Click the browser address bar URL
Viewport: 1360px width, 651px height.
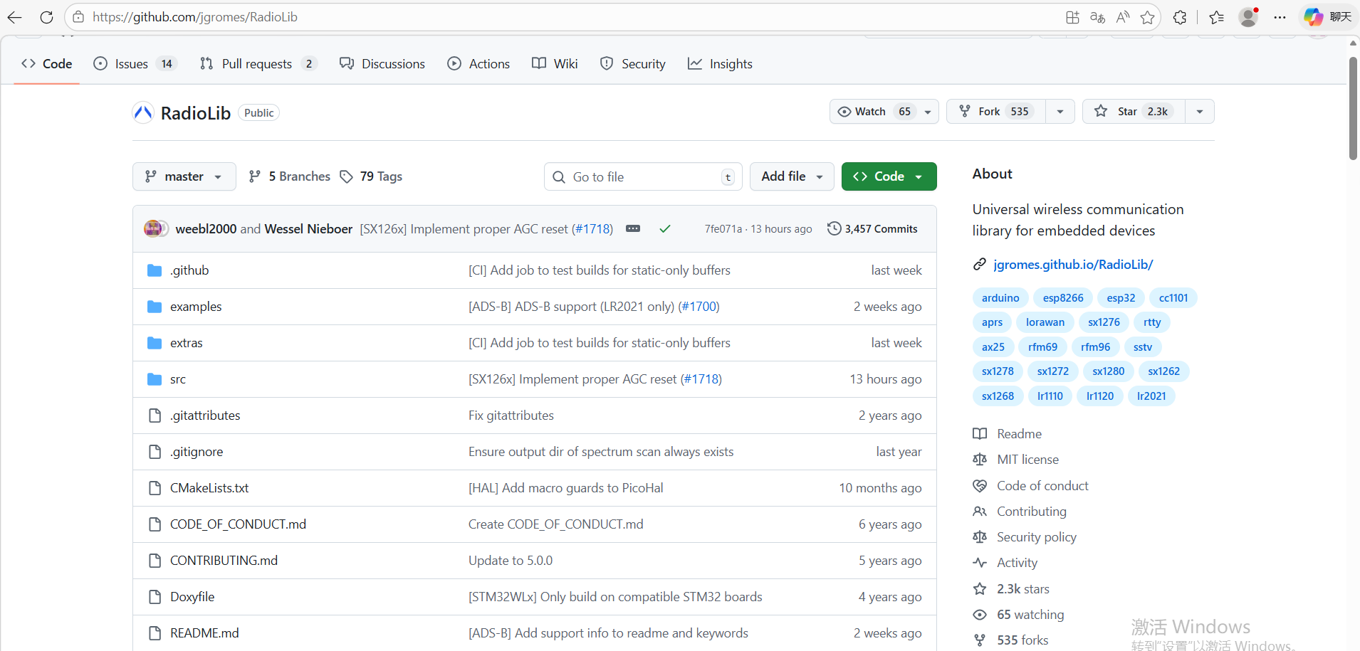pyautogui.click(x=195, y=17)
